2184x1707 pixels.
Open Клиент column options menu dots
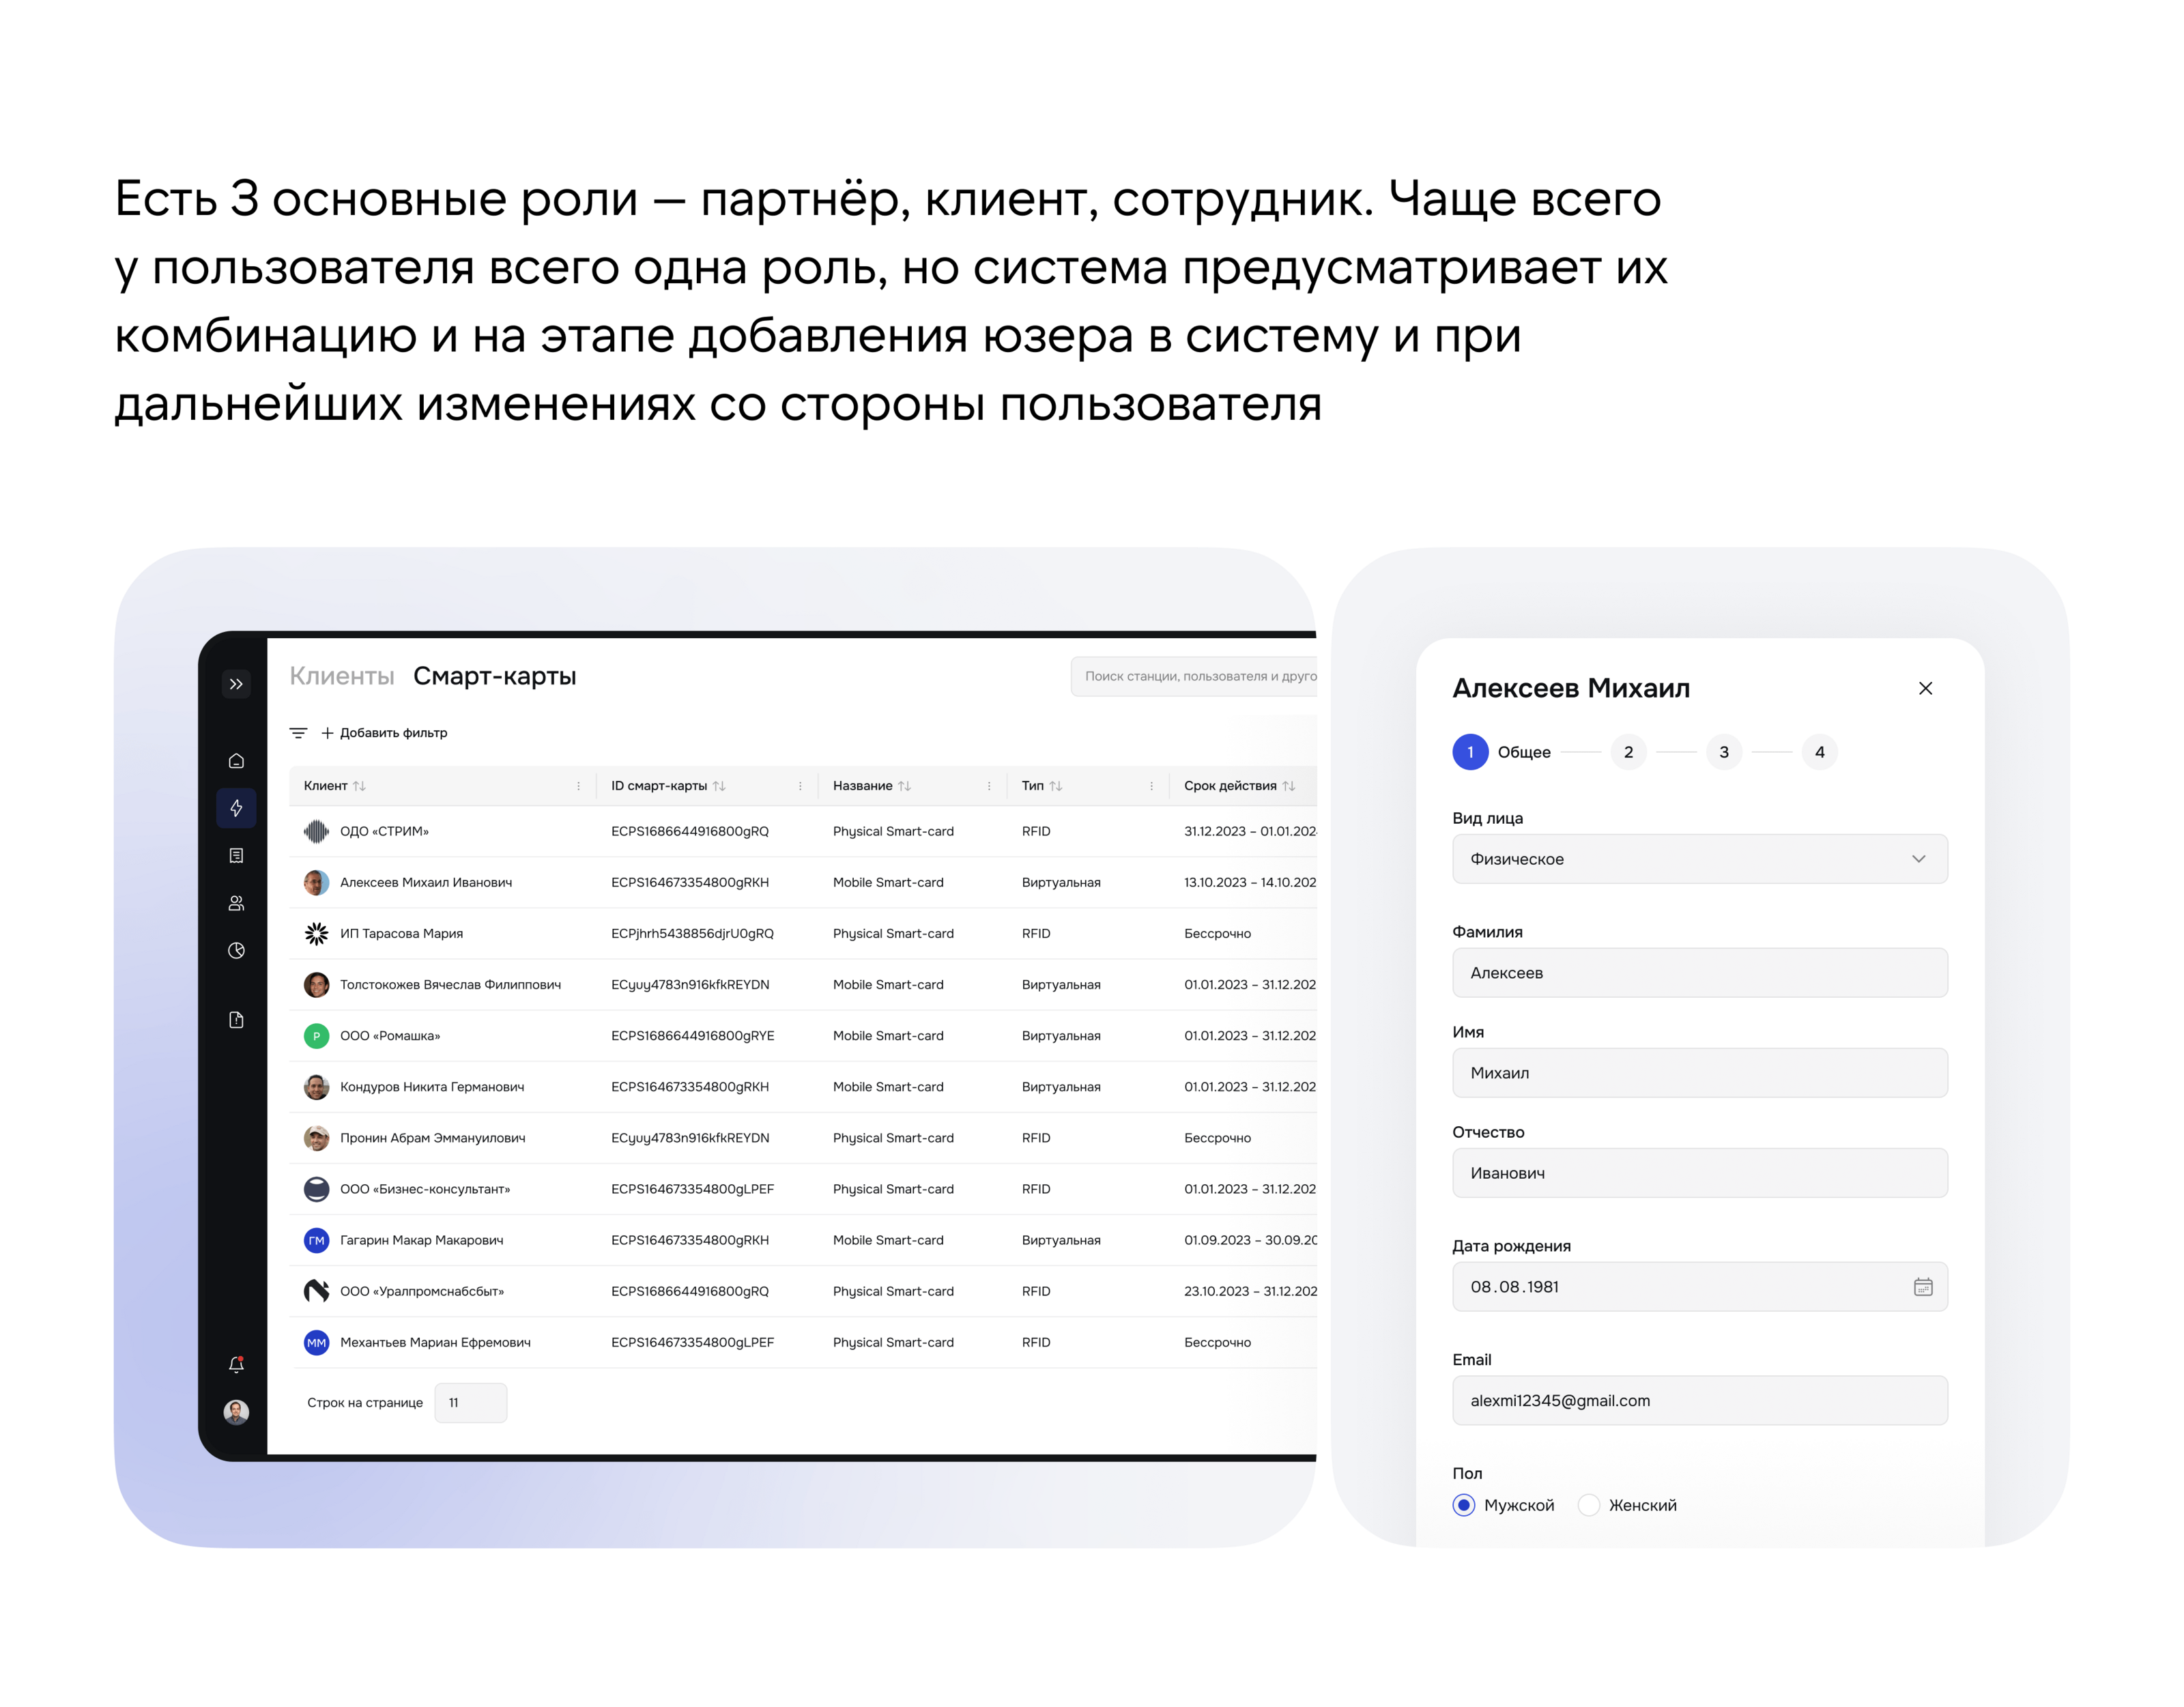click(x=578, y=786)
